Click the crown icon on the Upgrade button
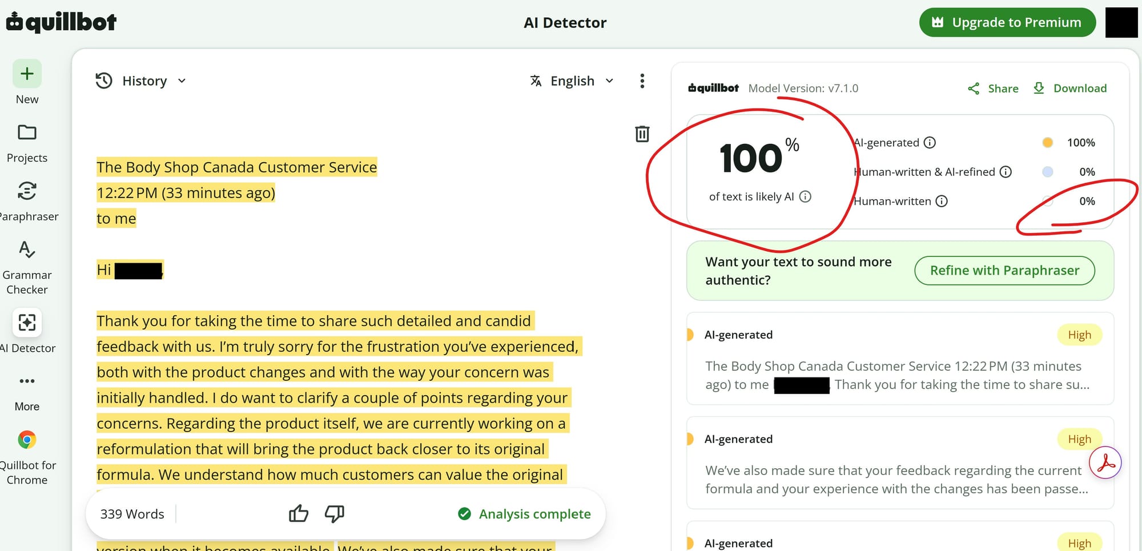The height and width of the screenshot is (551, 1142). [938, 22]
